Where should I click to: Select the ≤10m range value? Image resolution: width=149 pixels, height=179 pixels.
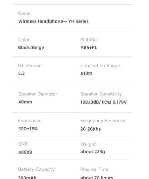86,73
